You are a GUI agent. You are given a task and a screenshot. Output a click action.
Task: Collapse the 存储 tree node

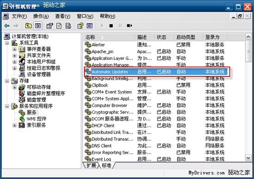[7, 81]
